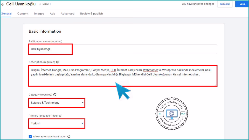Select the Ads tab
The height and width of the screenshot is (140, 249).
tap(52, 13)
